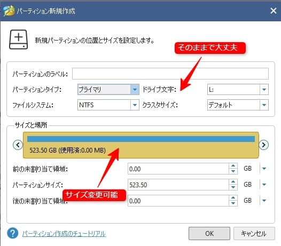The image size is (281, 246).
Task: Decrease the パーティションサイズ value
Action: pos(233,187)
